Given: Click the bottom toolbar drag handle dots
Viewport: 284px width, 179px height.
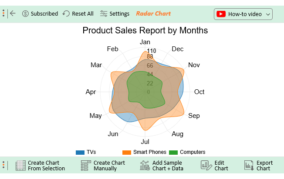Looking at the screenshot, I should coord(3,165).
